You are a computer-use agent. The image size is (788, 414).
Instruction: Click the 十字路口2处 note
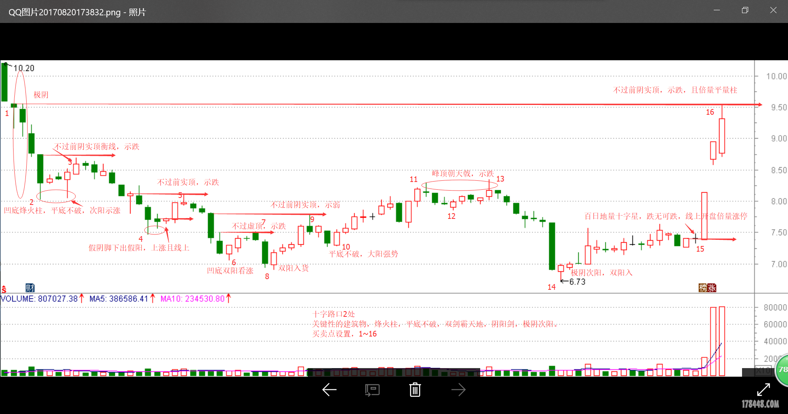[333, 314]
